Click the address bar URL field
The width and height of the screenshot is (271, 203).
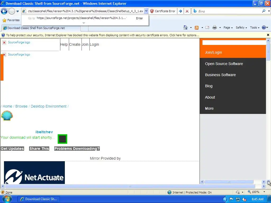point(85,11)
